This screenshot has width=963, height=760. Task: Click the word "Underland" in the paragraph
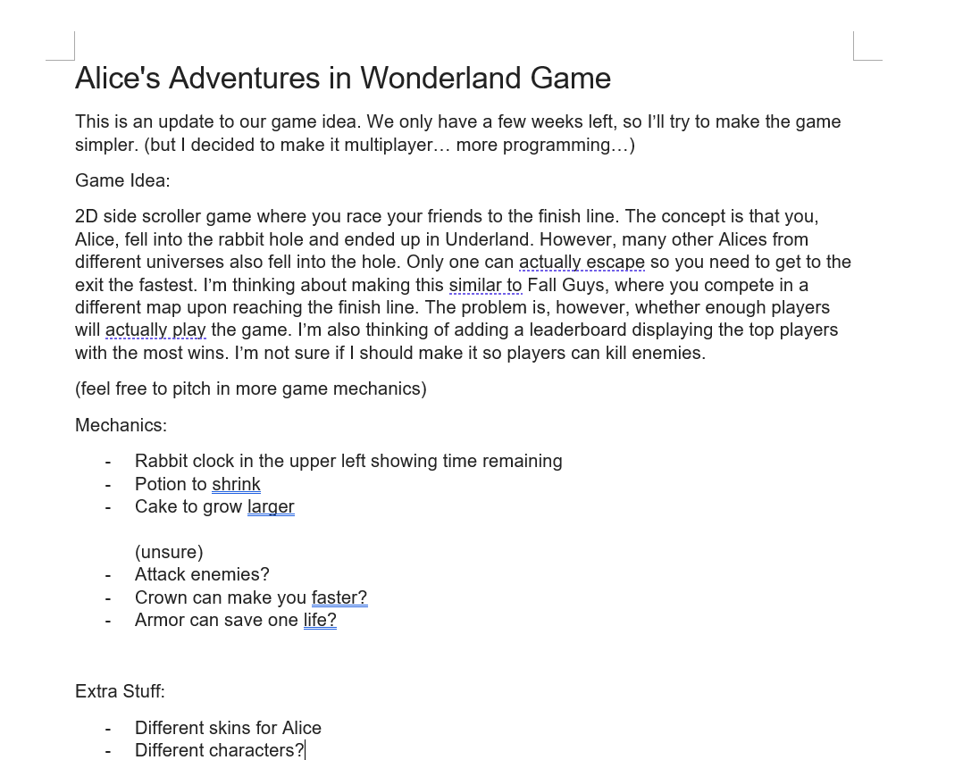tap(487, 239)
